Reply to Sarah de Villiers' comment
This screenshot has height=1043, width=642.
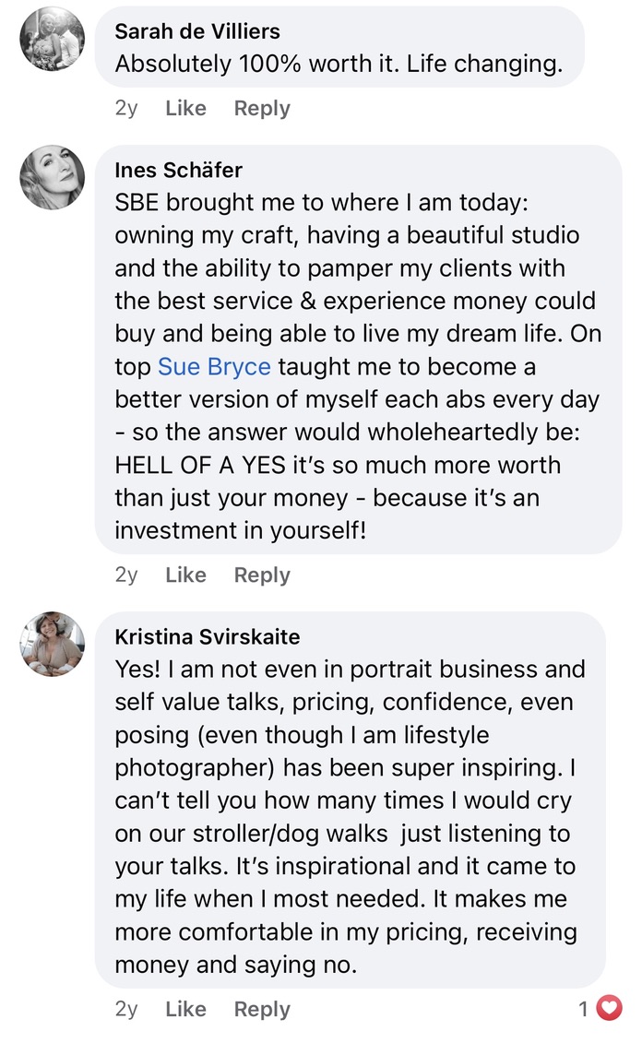[x=262, y=108]
